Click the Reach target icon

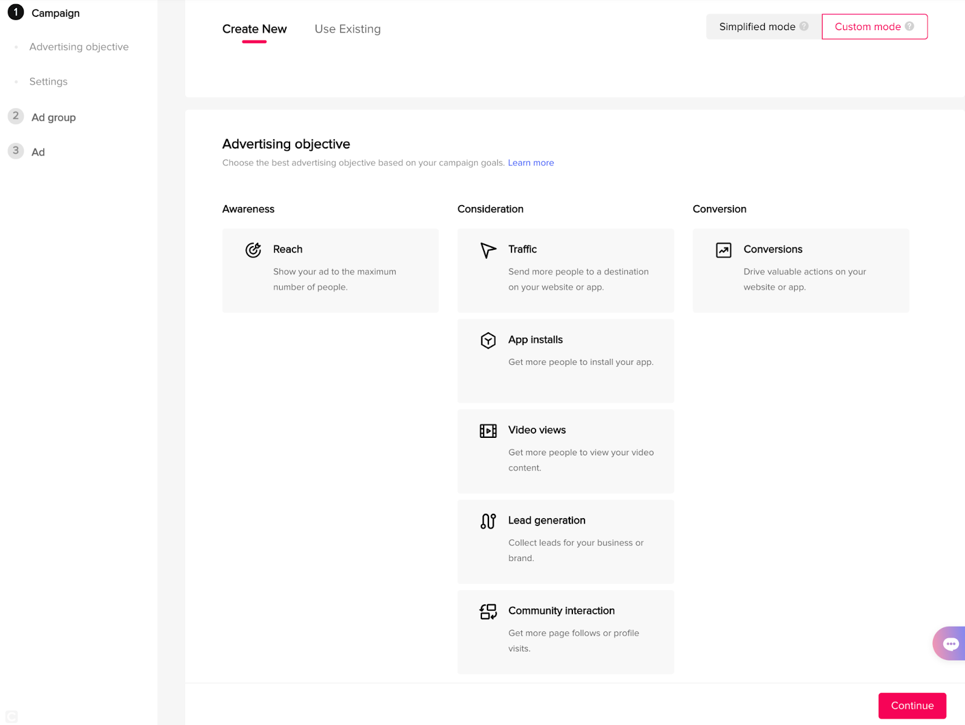click(x=253, y=250)
